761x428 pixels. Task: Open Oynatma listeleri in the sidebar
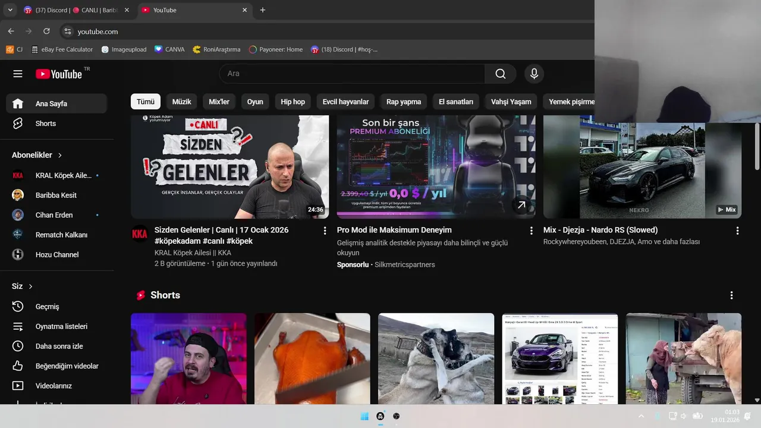pos(56,326)
